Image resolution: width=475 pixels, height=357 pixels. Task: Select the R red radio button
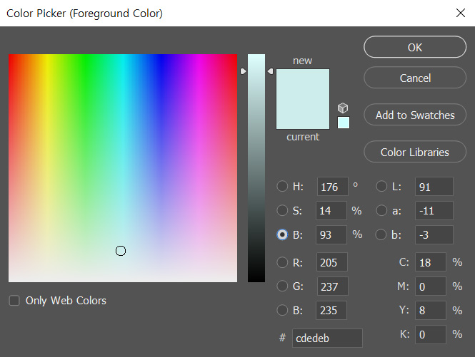[282, 262]
